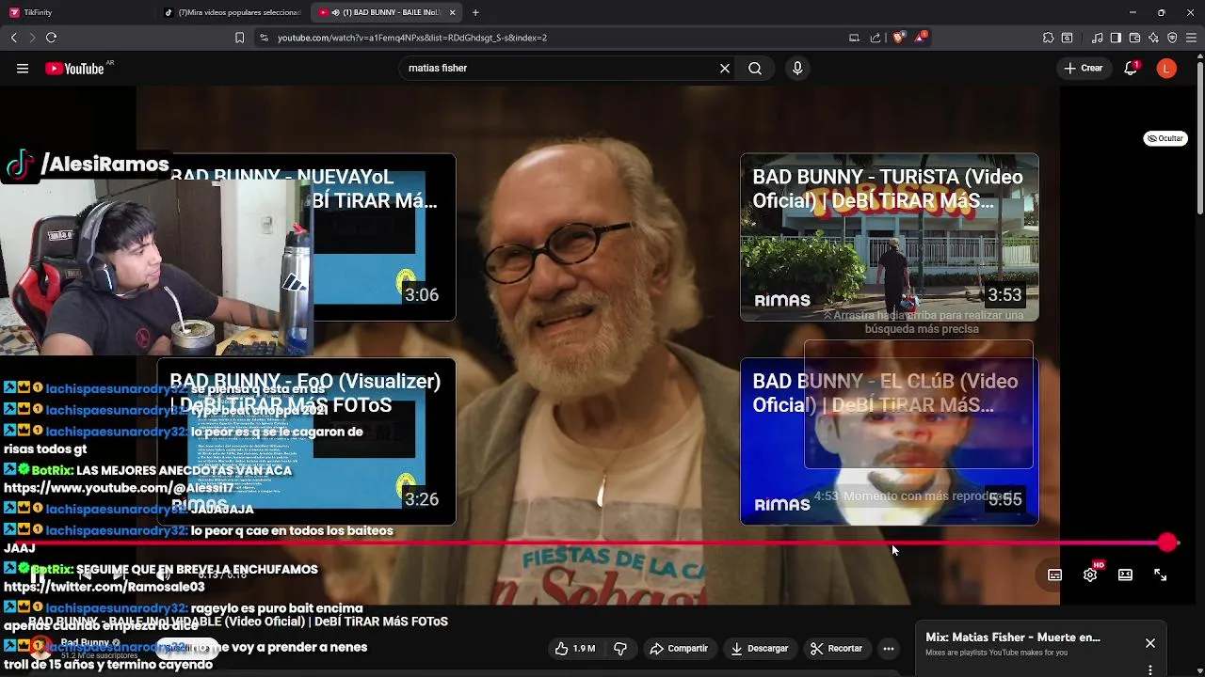
Task: Reload the page
Action: (51, 38)
